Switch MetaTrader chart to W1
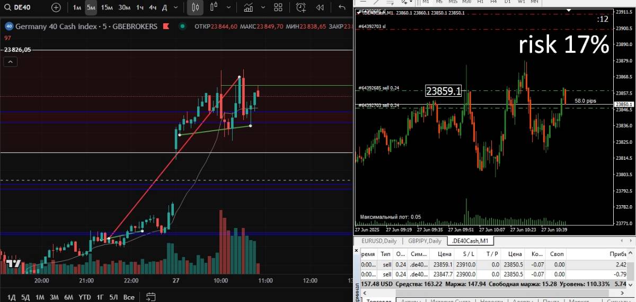This screenshot has width=636, height=302. point(521,2)
